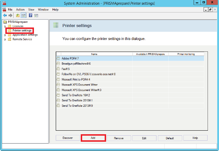Viewport: 219px width, 151px height.
Task: Click the printer icon beside Send To OneNote 16#:2
Action: click(58, 95)
